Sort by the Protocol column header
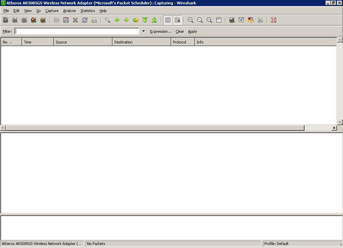 [x=183, y=42]
